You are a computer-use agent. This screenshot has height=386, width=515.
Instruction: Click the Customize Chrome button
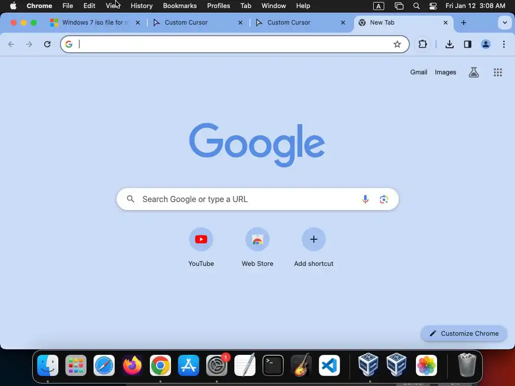click(464, 334)
